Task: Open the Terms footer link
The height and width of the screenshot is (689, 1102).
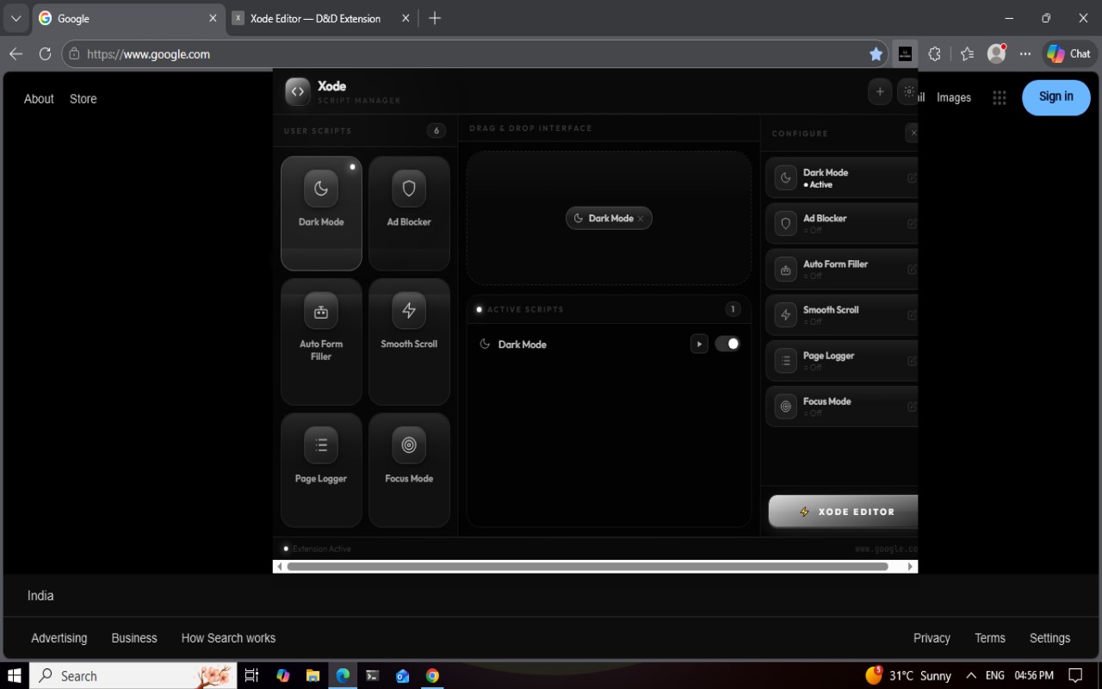Action: 990,638
